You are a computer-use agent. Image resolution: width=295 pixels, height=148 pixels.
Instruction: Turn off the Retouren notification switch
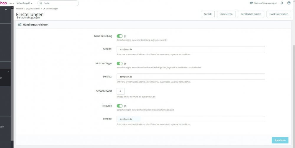tap(119, 106)
